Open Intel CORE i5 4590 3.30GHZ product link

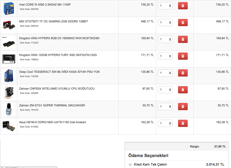coord(45,5)
